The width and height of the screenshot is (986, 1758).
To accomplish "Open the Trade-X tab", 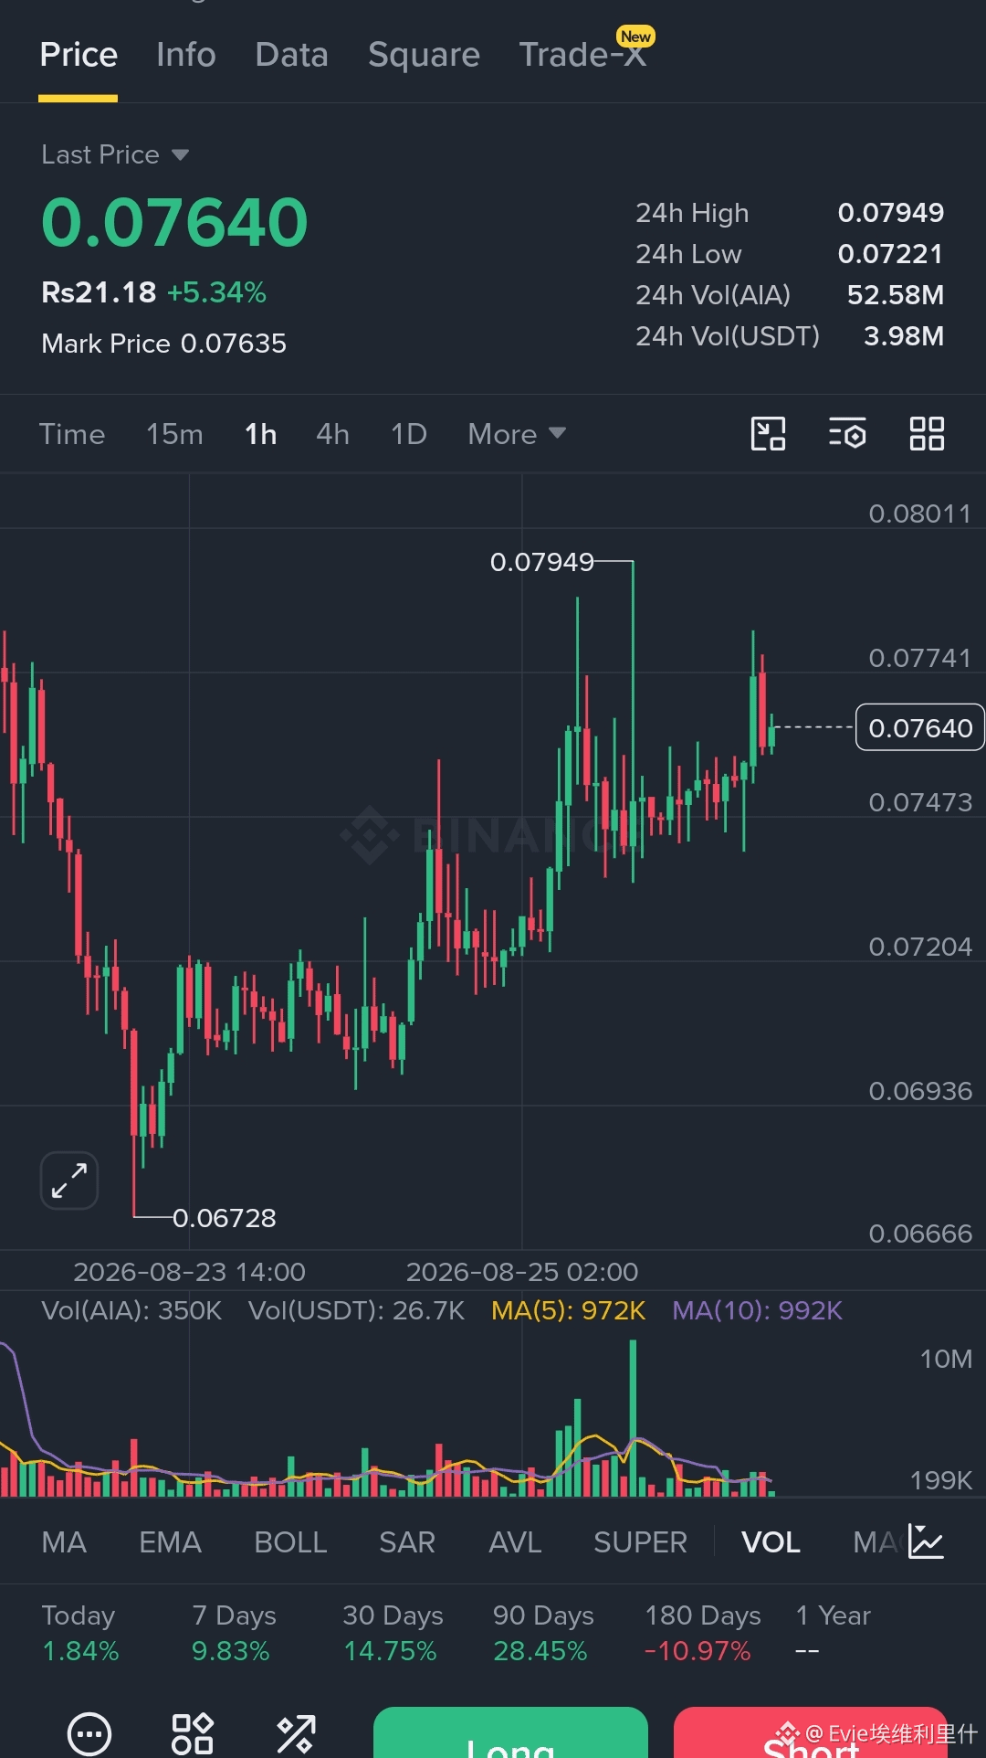I will pos(582,55).
